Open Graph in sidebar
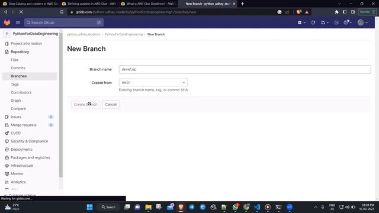 [x=16, y=101]
